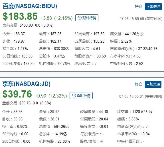Click the 加关注 button for Baidu
This screenshot has height=147, width=164.
pyautogui.click(x=153, y=7)
